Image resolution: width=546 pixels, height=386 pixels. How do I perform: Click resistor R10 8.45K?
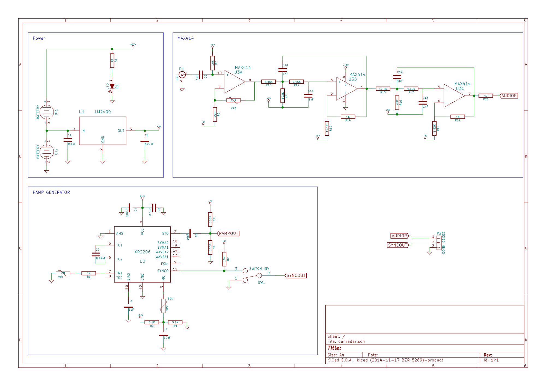pyautogui.click(x=268, y=82)
